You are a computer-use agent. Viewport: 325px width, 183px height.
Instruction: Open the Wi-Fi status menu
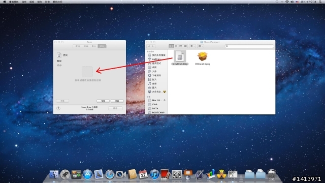coord(287,2)
